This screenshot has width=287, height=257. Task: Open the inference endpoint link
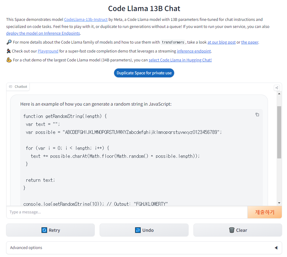pyautogui.click(x=194, y=51)
